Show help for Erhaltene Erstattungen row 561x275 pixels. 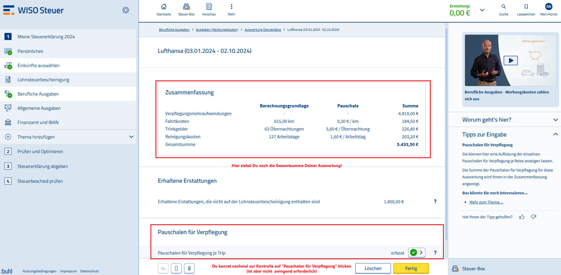pyautogui.click(x=435, y=201)
